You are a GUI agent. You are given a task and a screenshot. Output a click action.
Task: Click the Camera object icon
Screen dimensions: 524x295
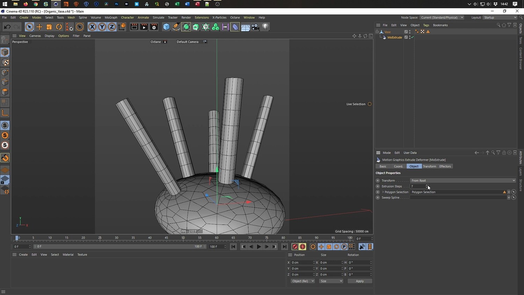click(x=255, y=27)
